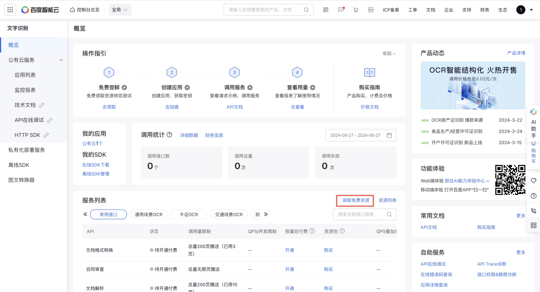
Task: Show help icon beside 资源包 header
Action: [342, 231]
